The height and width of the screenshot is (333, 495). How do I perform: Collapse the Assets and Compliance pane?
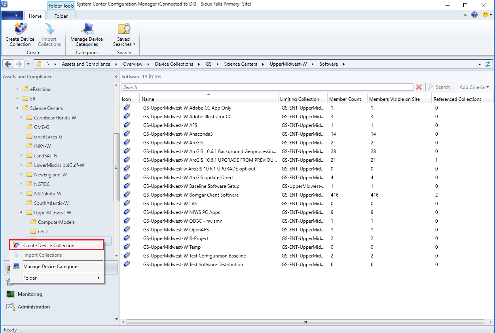pyautogui.click(x=116, y=77)
